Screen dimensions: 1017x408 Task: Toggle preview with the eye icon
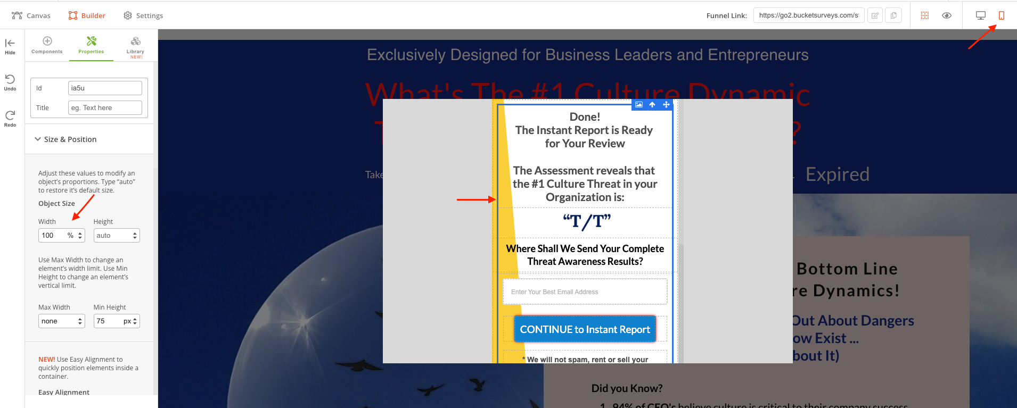947,15
